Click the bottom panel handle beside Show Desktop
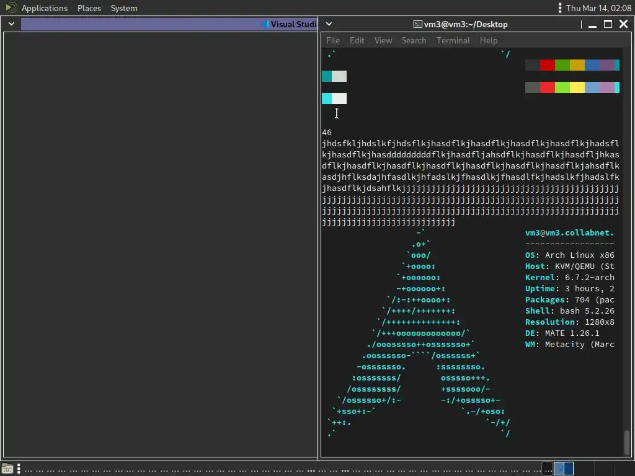This screenshot has width=635, height=476. click(19, 469)
